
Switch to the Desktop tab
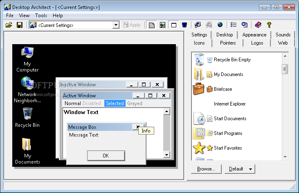pyautogui.click(x=225, y=35)
